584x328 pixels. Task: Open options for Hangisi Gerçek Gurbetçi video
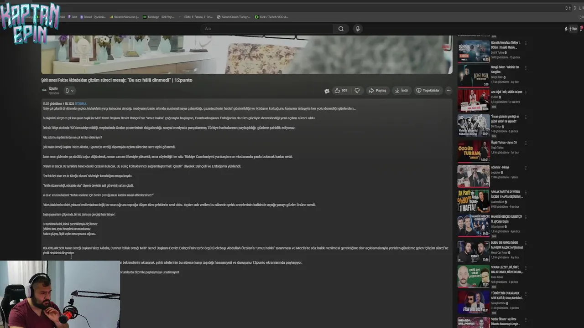click(526, 218)
